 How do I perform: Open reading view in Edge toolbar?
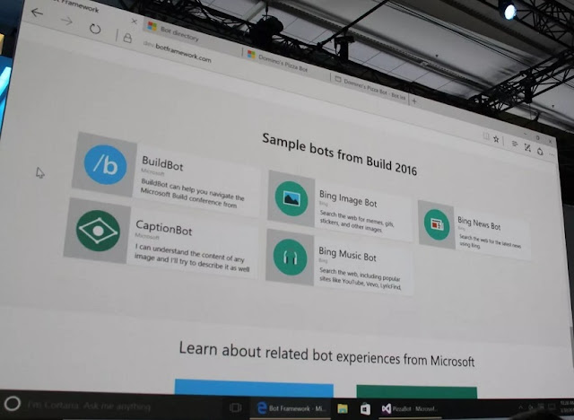click(x=486, y=136)
